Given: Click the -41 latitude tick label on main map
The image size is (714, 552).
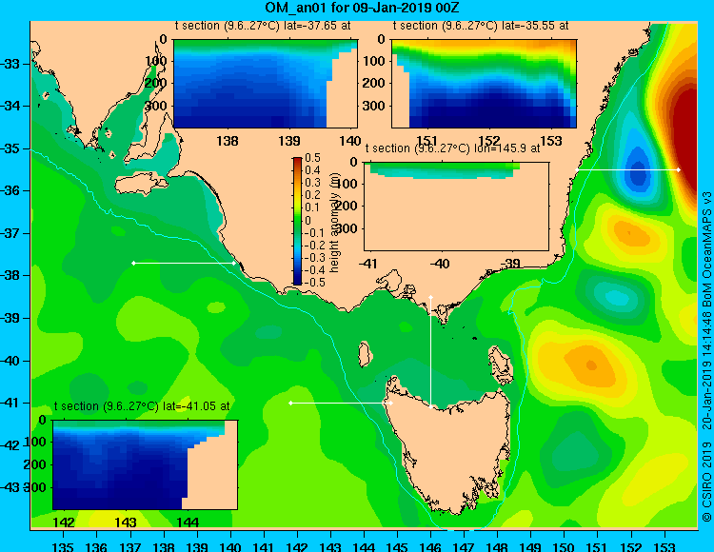Looking at the screenshot, I should (10, 403).
